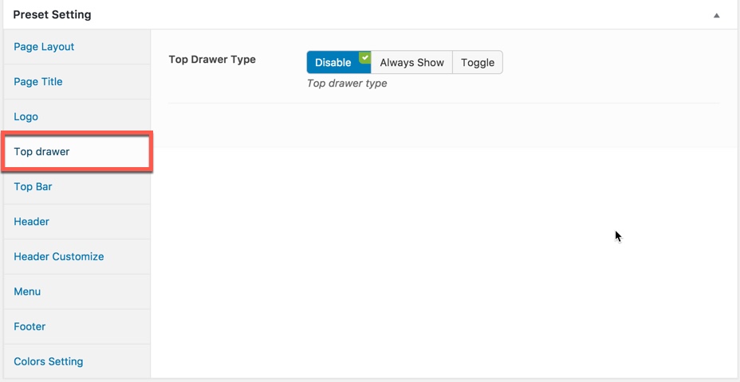Click the Top Drawer Type label

pyautogui.click(x=212, y=60)
